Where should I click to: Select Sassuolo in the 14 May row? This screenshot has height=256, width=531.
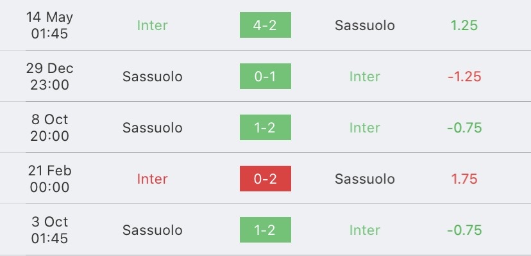(x=365, y=26)
